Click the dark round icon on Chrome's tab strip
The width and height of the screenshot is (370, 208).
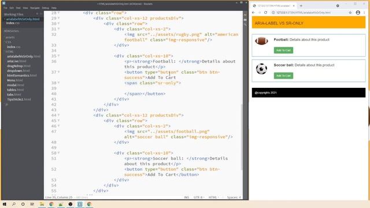(x=338, y=6)
